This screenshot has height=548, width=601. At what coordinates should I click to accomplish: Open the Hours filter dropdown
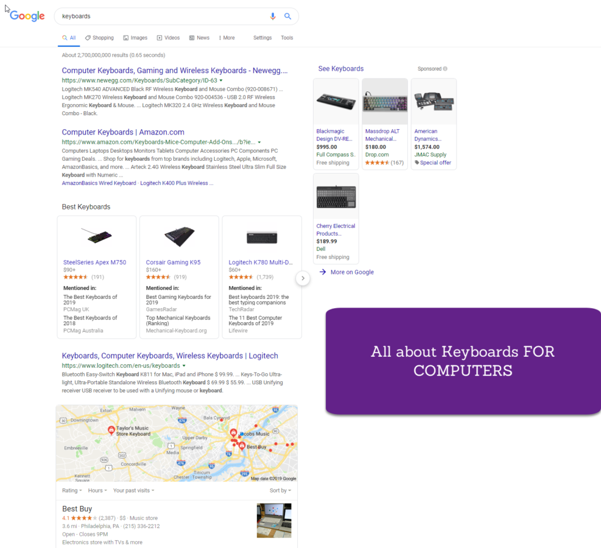97,491
